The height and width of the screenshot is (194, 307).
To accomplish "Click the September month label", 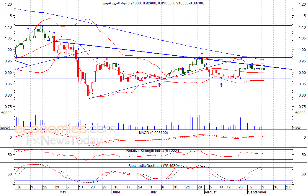I will tap(257, 192).
